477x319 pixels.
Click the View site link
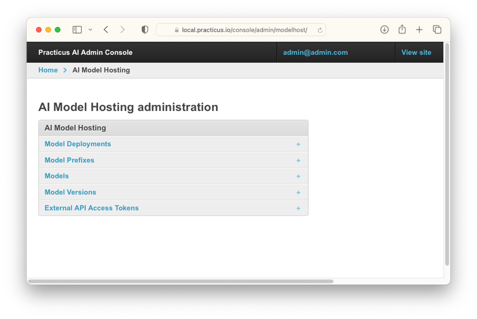tap(416, 53)
